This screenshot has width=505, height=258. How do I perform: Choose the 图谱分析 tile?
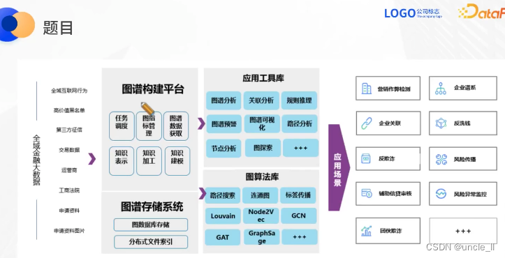(224, 100)
